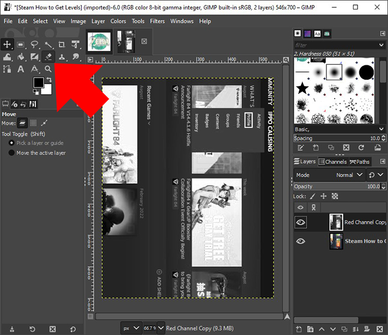The image size is (388, 335).
Task: Activate the Fuzzy Select wand tool
Action: tap(48, 44)
